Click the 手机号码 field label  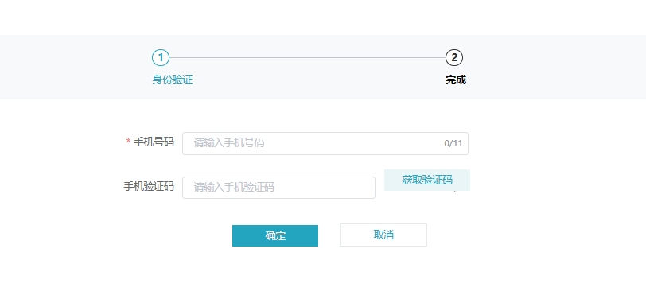[x=154, y=142]
